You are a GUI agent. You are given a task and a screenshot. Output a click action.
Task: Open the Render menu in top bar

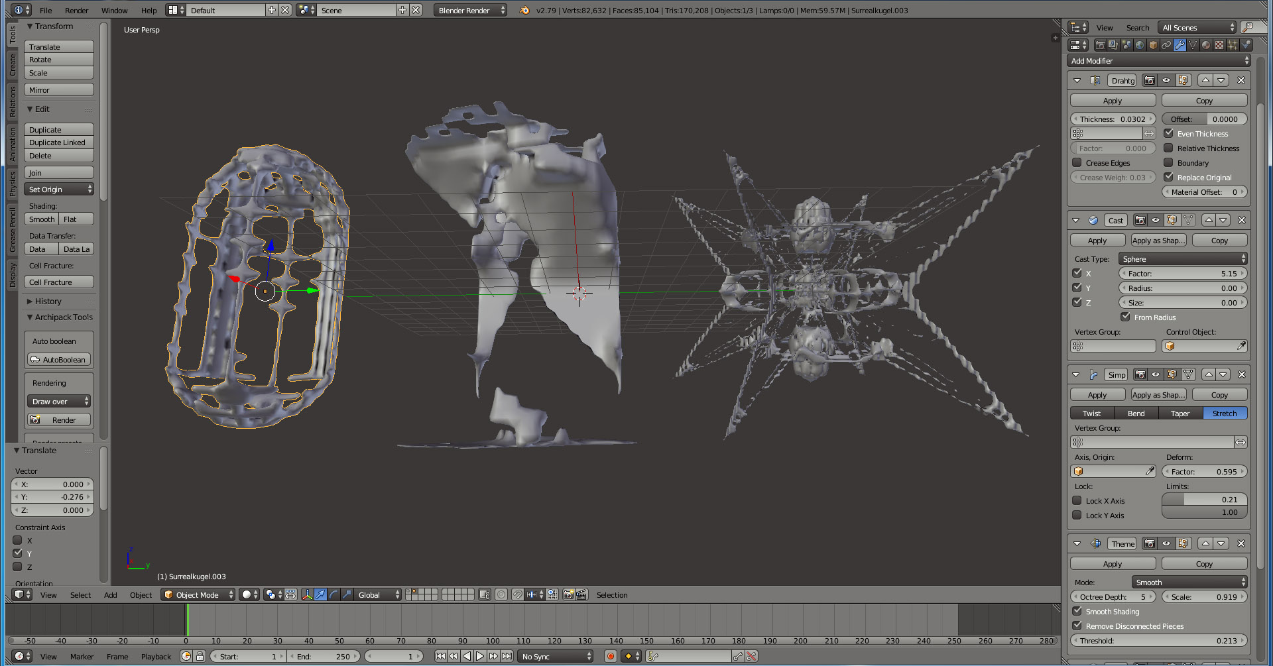[x=76, y=11]
